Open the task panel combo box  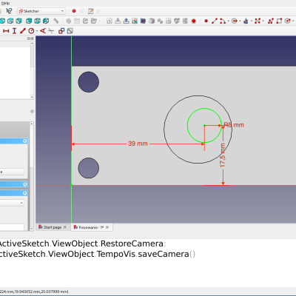(12, 203)
